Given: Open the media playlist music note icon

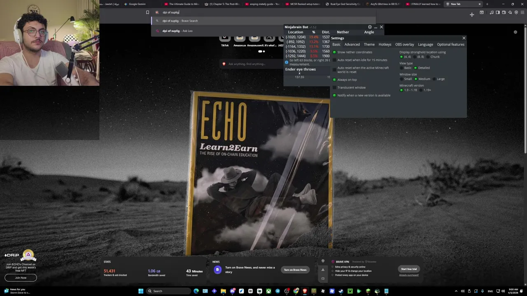Looking at the screenshot, I should point(492,12).
